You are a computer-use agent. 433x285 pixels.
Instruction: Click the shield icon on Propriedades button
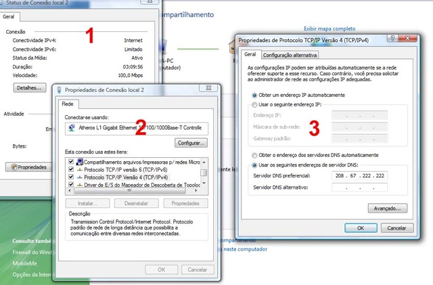14,167
